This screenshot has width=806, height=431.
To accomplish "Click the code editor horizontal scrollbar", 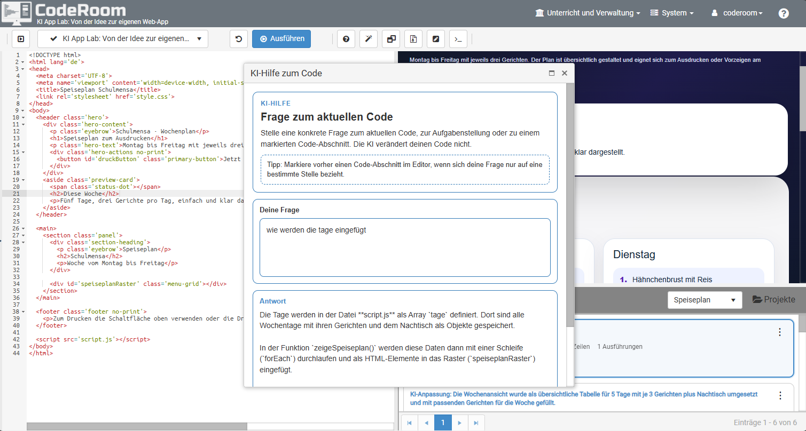I will pos(137,427).
